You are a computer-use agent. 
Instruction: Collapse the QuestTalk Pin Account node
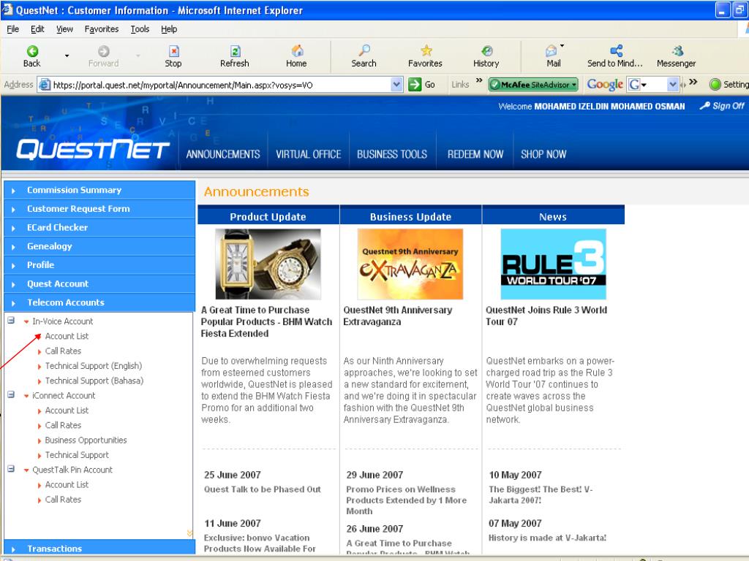coord(11,470)
